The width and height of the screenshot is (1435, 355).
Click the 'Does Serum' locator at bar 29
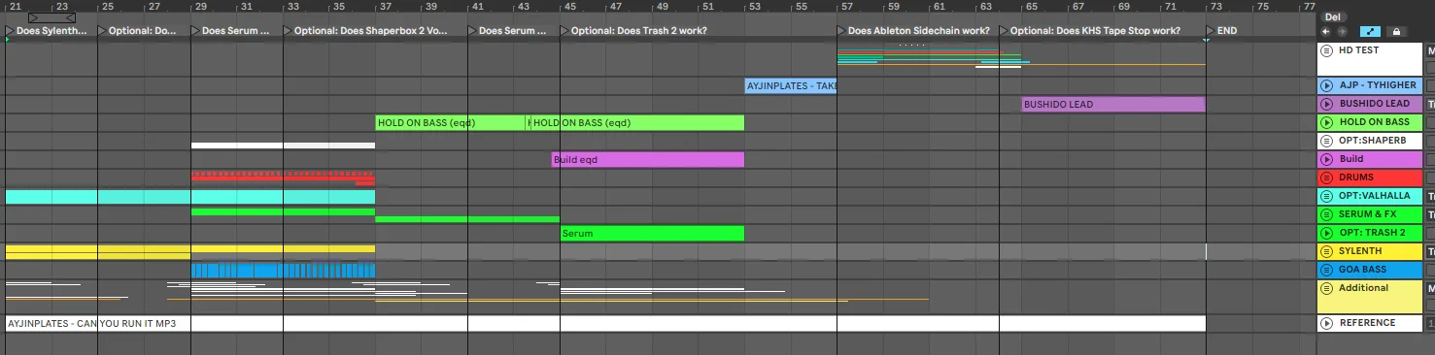[x=194, y=31]
